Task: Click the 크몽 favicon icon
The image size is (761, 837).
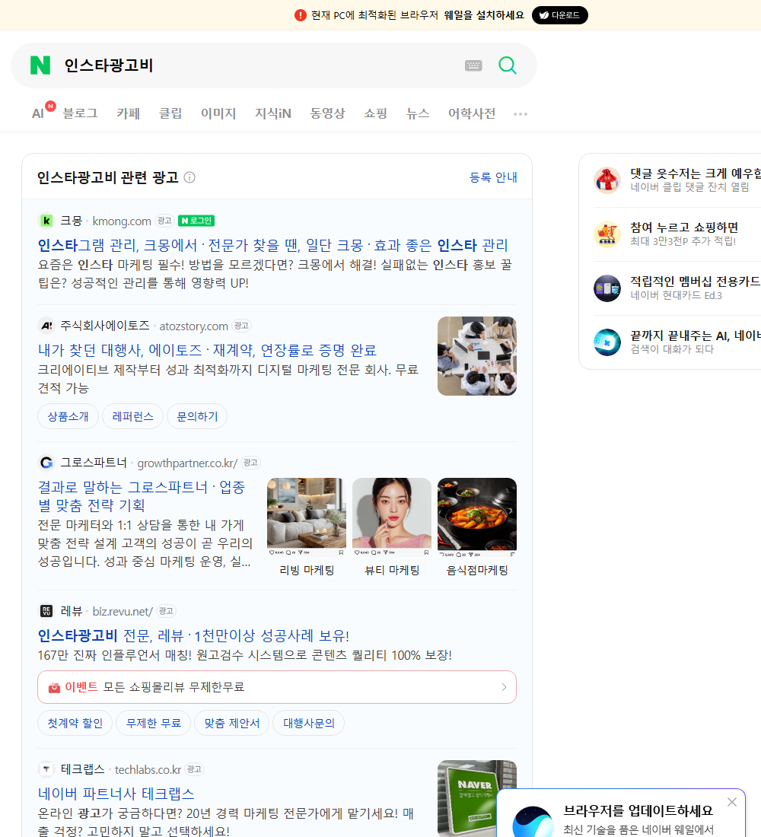Action: coord(46,221)
